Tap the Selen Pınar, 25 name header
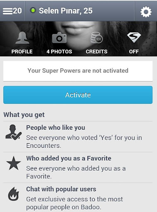The height and width of the screenshot is (212, 157). click(x=65, y=11)
